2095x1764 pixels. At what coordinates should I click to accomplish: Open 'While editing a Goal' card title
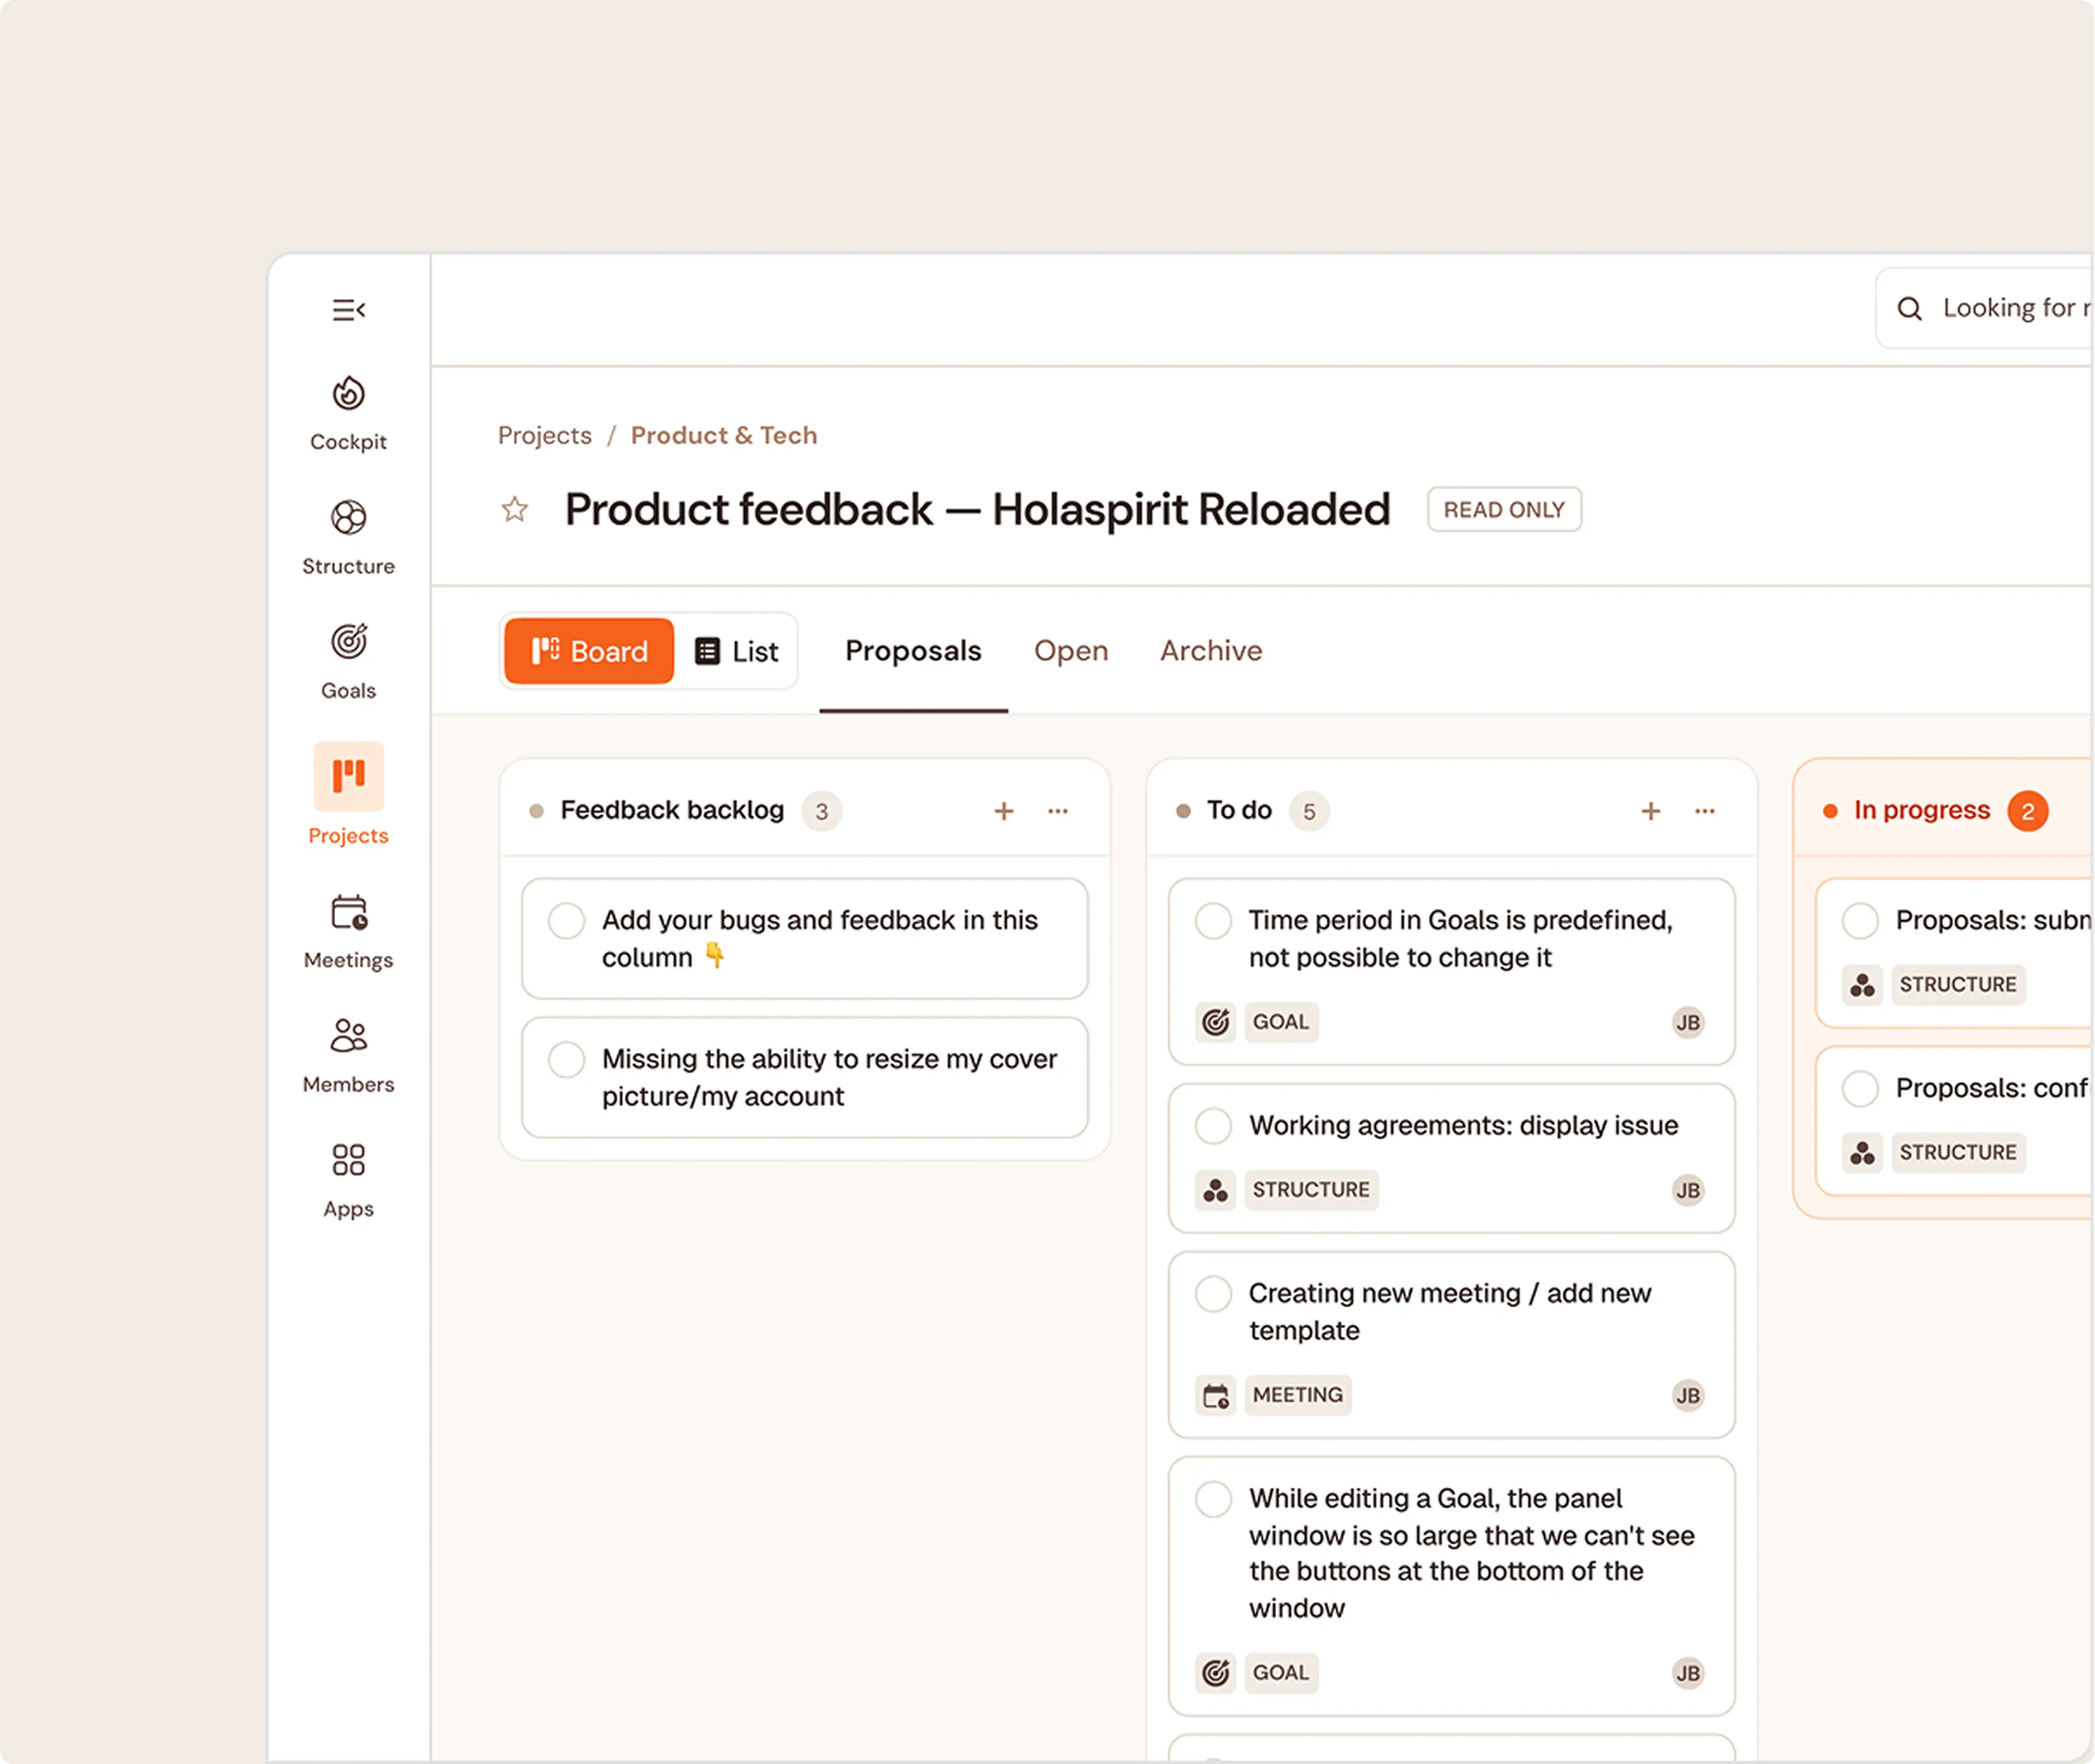(1472, 1553)
